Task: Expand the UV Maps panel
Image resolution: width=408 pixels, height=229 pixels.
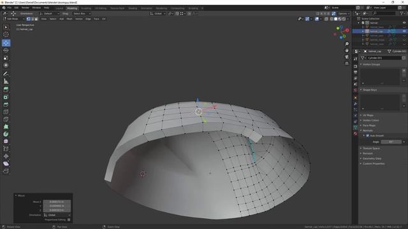Action: tap(368, 115)
